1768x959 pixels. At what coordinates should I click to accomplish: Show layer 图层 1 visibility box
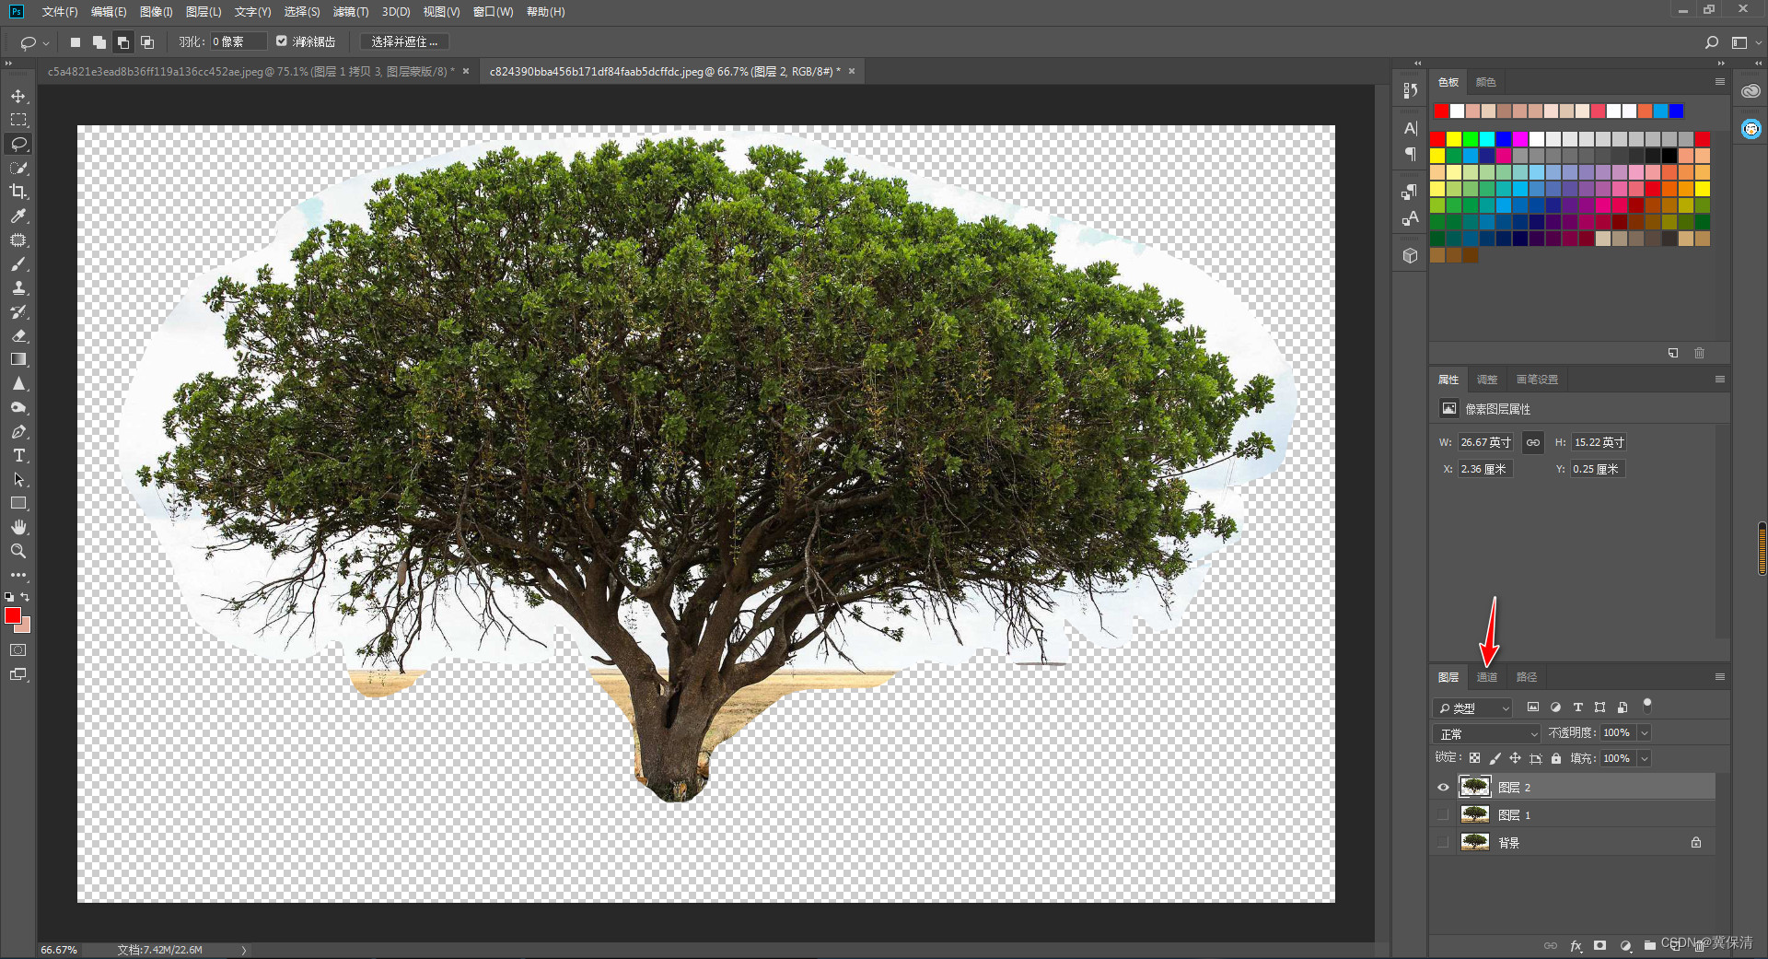click(1443, 814)
